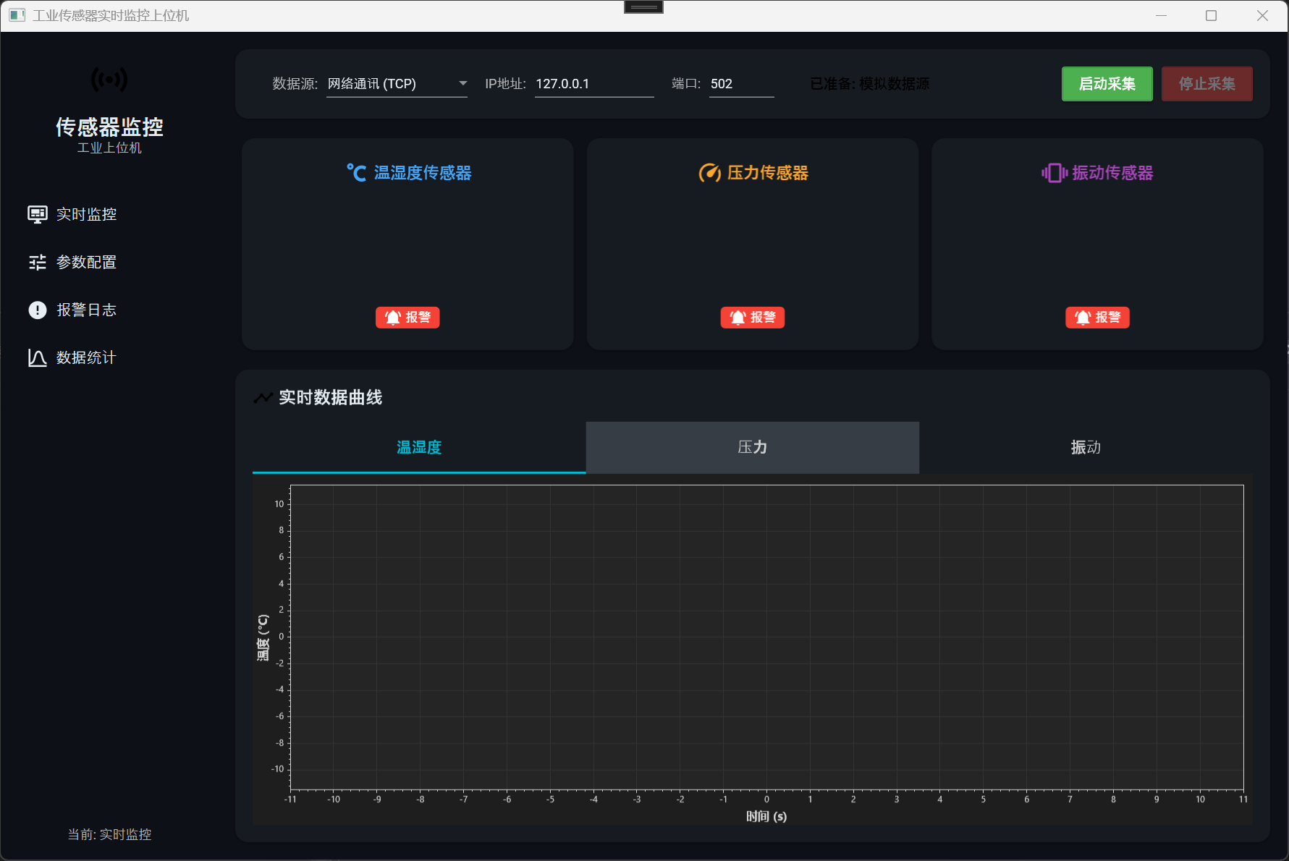
Task: Click the 当前: 实时监控 status label
Action: tap(109, 834)
